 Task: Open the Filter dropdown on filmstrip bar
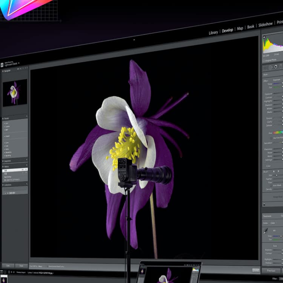pyautogui.click(x=281, y=279)
